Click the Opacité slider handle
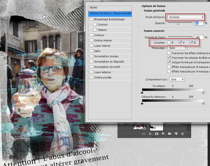This screenshot has height=166, width=210. (178, 23)
